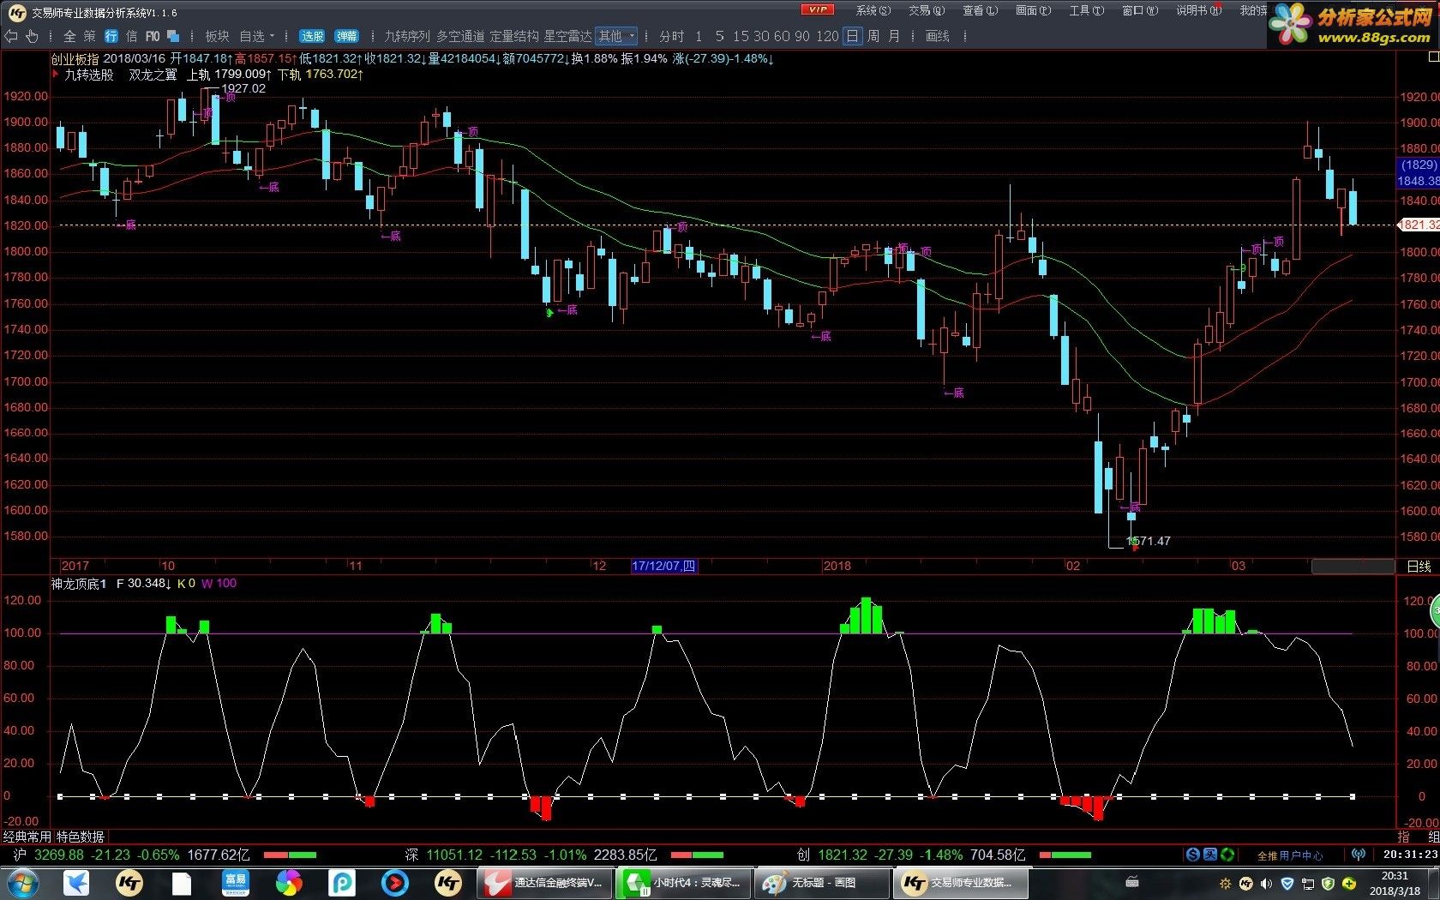Select the 60-minute period
The width and height of the screenshot is (1440, 900).
click(x=782, y=36)
